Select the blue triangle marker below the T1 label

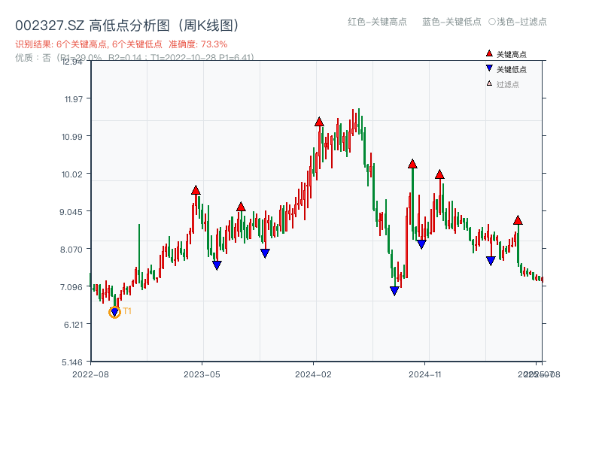click(114, 310)
